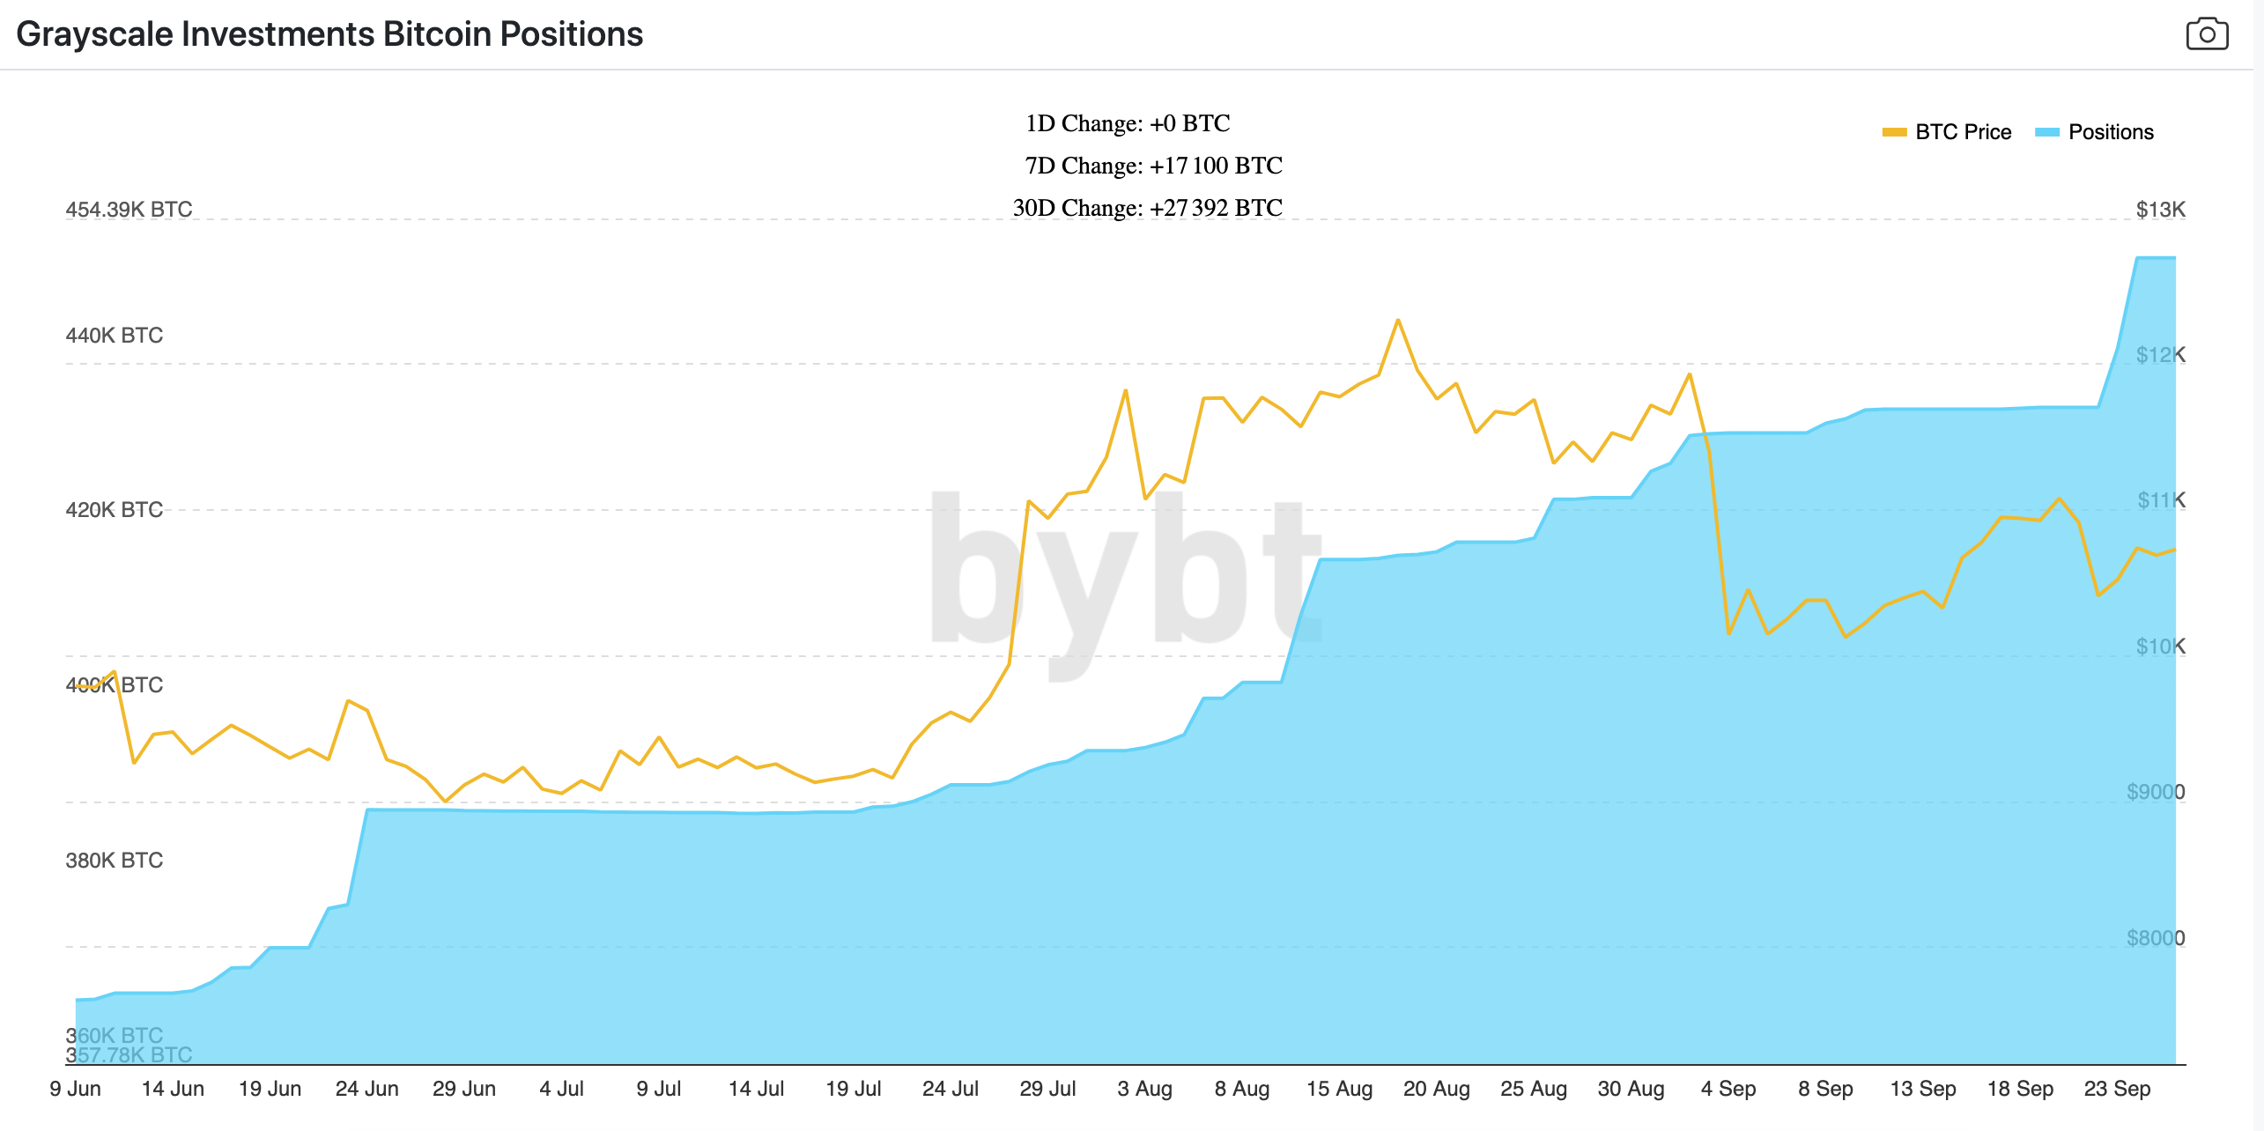Toggle the Positions legend series
2264x1131 pixels.
[2110, 132]
